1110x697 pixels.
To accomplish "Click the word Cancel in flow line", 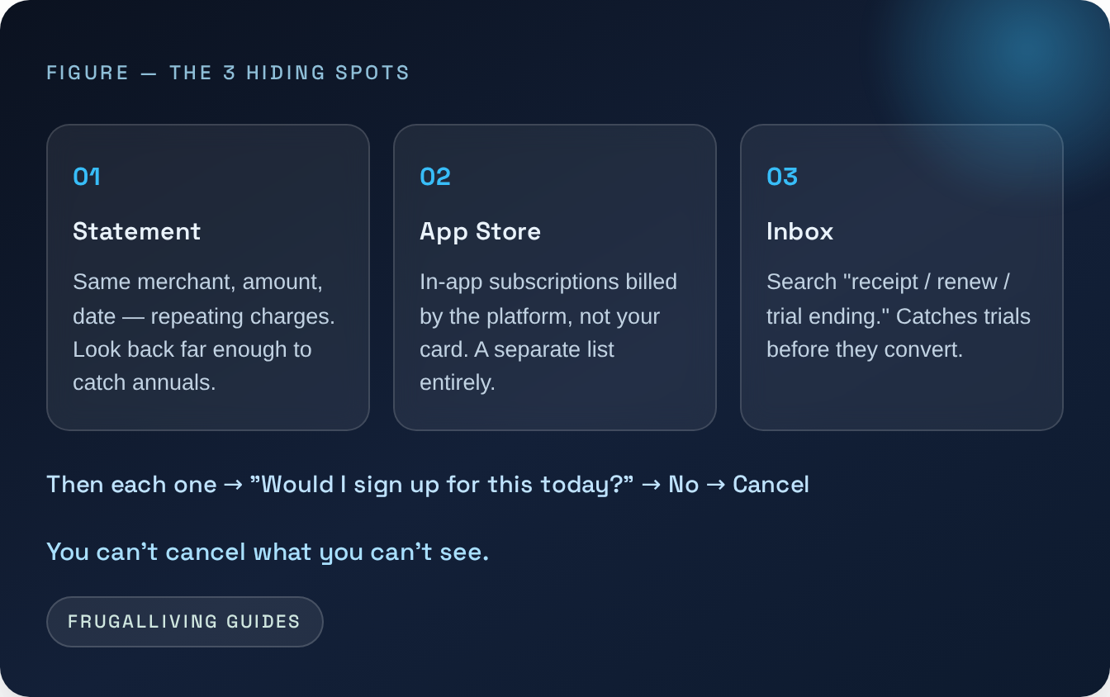I will pyautogui.click(x=771, y=484).
